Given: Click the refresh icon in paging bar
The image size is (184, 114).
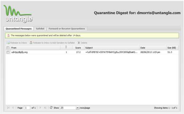Looking at the screenshot, I should (51, 108).
